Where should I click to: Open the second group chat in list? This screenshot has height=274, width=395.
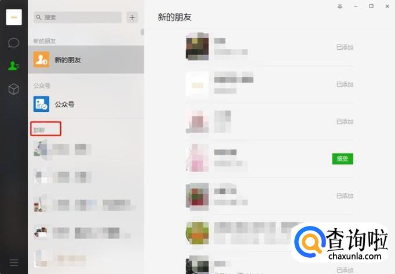click(86, 177)
